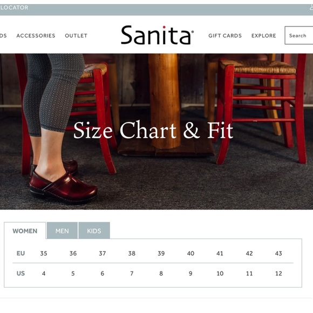
Task: Open the EXPLORE menu
Action: click(x=264, y=36)
